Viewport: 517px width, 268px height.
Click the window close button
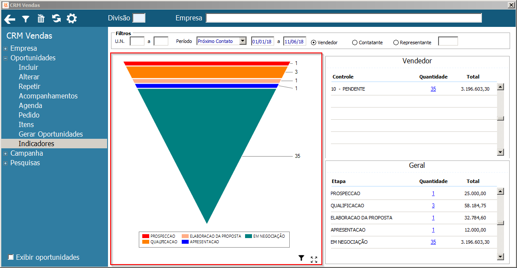511,5
